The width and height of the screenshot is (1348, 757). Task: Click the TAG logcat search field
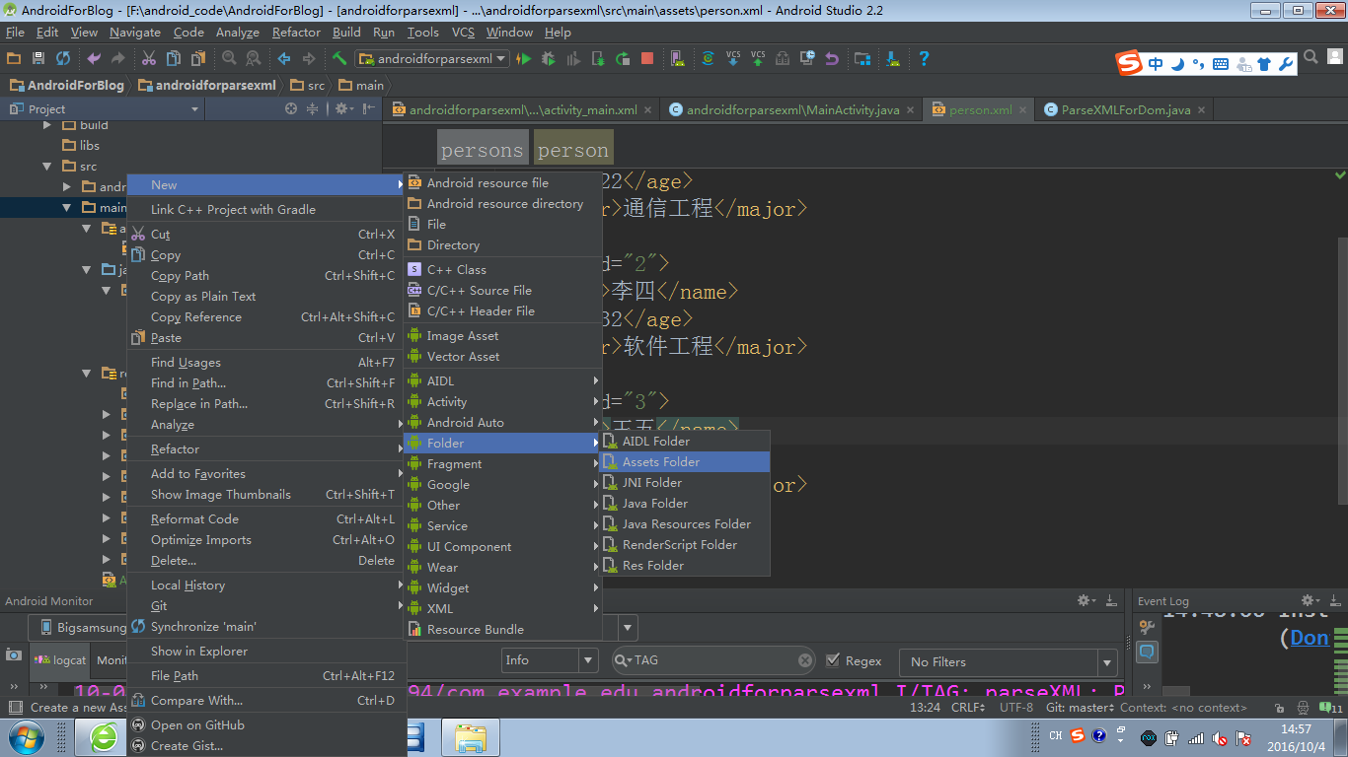pyautogui.click(x=711, y=660)
